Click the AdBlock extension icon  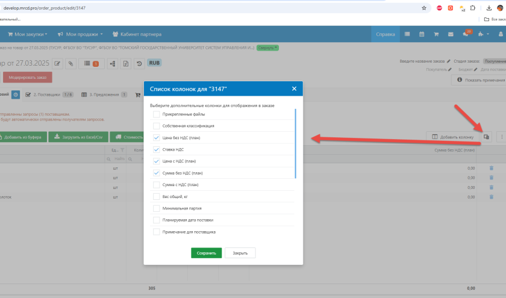(439, 8)
